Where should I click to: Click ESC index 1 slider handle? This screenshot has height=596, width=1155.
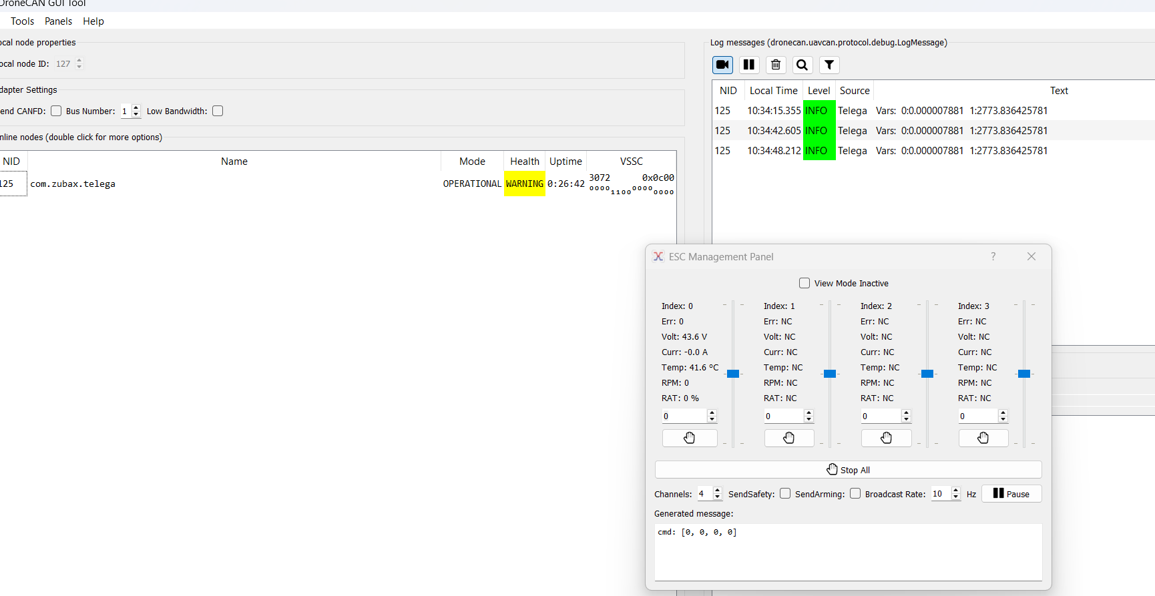[830, 374]
